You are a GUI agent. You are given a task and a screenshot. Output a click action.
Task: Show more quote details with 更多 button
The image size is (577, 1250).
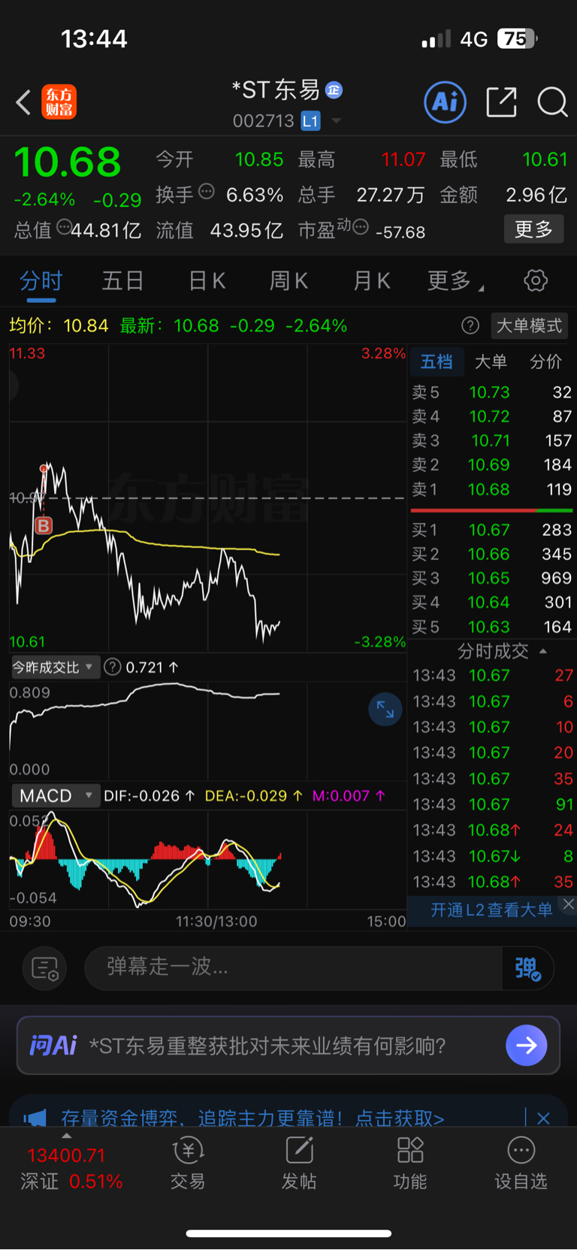[533, 229]
